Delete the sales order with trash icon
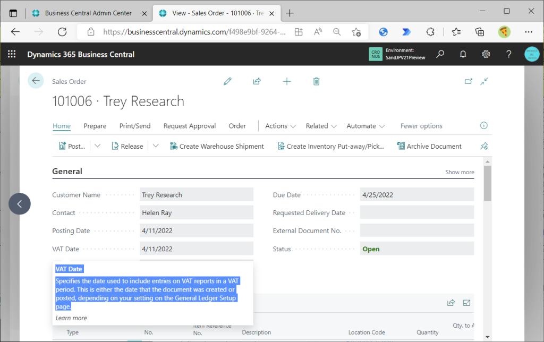 coord(317,81)
